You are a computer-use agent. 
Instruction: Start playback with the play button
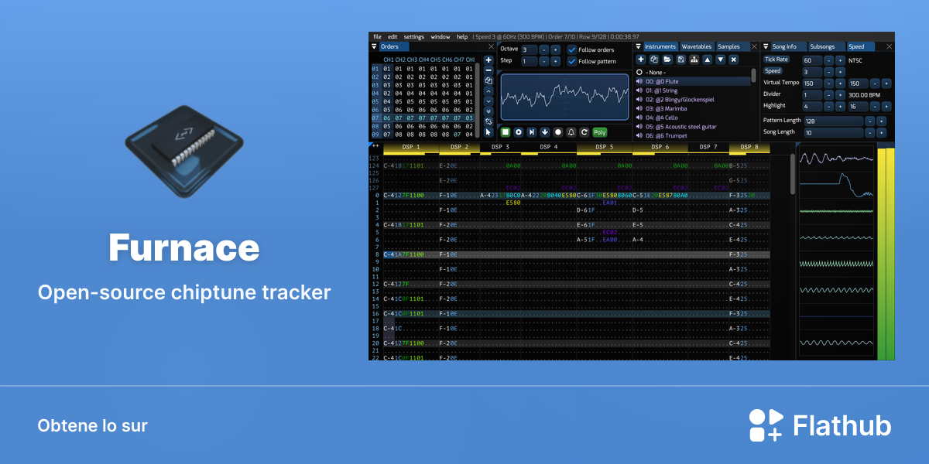(x=519, y=132)
